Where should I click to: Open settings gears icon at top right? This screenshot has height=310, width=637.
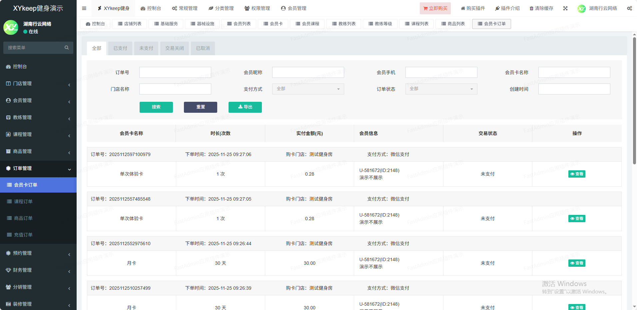pyautogui.click(x=629, y=8)
